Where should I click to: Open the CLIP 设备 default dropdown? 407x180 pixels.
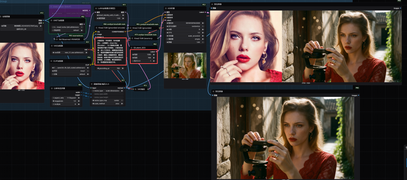(70, 74)
